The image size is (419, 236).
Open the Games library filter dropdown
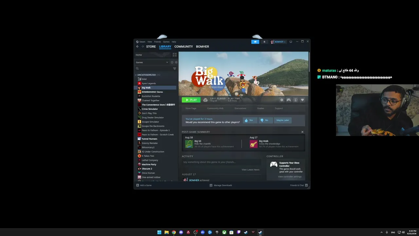click(152, 62)
